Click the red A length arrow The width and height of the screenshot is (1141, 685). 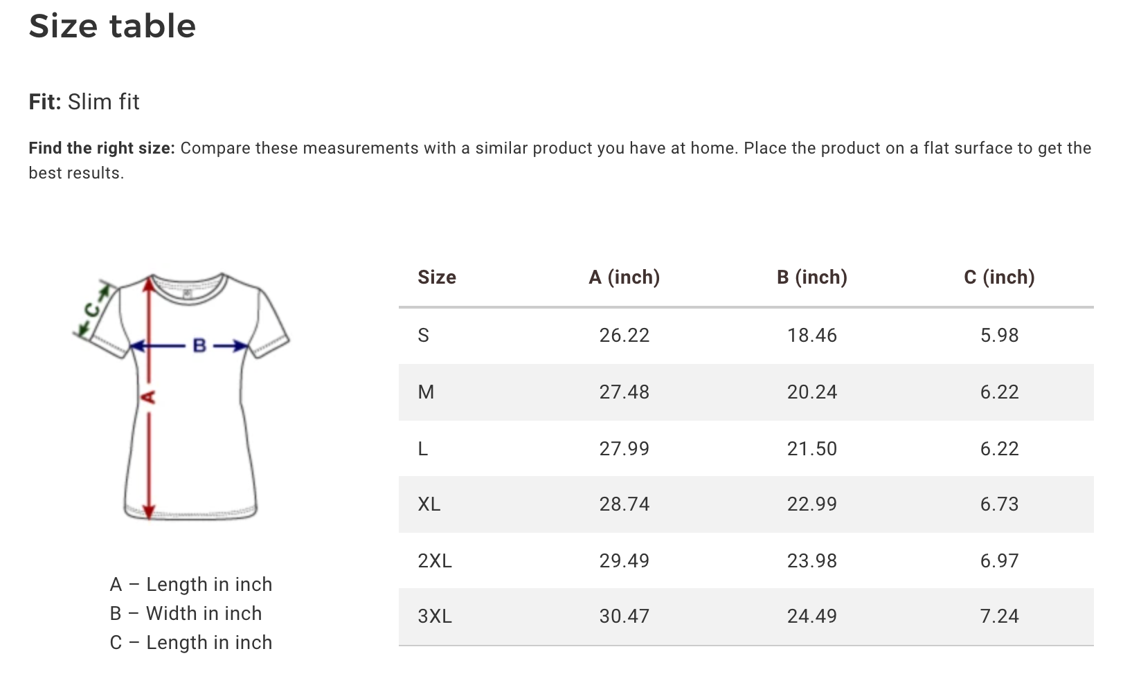tap(149, 396)
